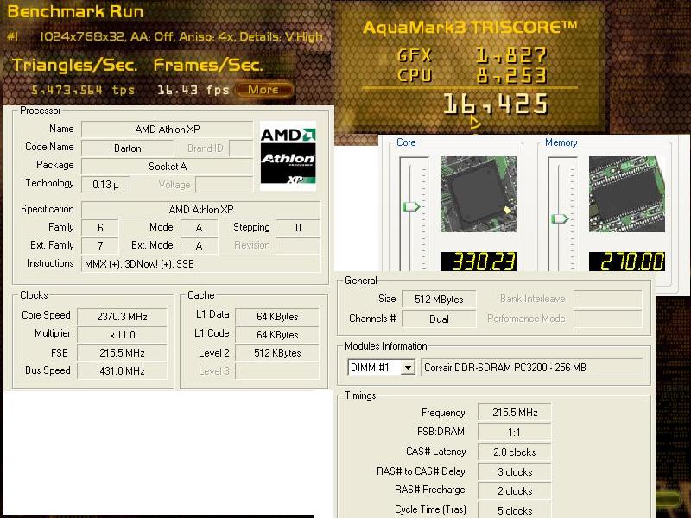Click the FSB:DRAM ratio value 1:1
This screenshot has height=518, width=691.
pos(515,433)
